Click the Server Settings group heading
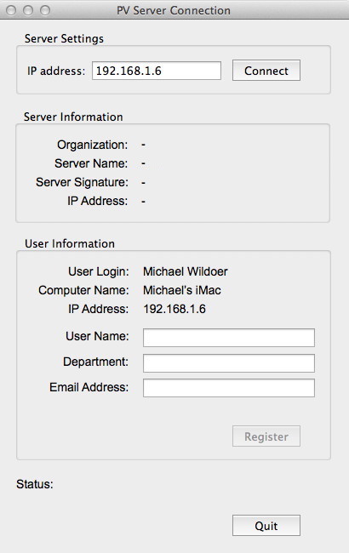 coord(64,38)
